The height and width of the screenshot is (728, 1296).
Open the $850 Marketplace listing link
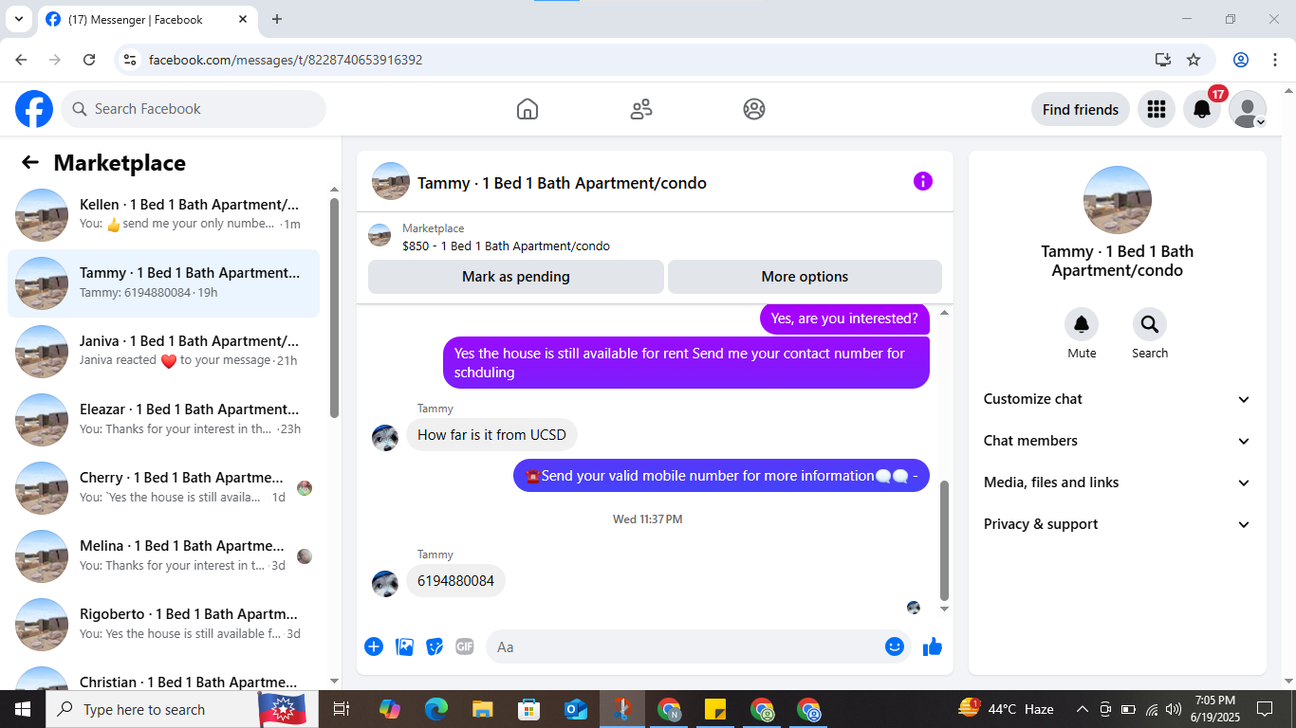click(506, 246)
